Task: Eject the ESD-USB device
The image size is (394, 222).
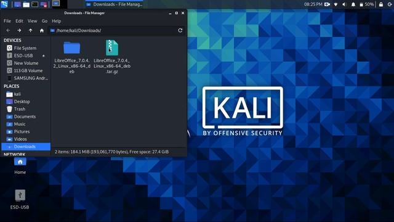Action: click(x=44, y=55)
